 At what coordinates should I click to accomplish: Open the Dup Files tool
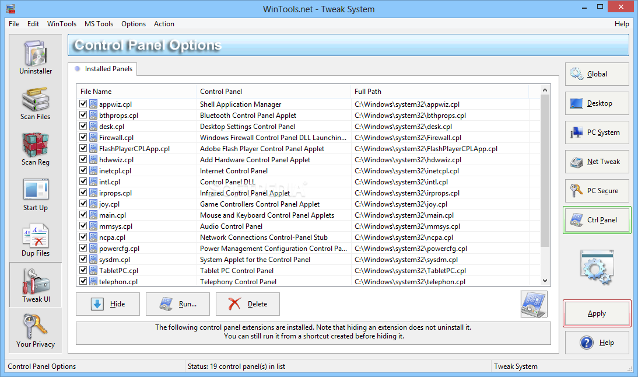[x=36, y=240]
